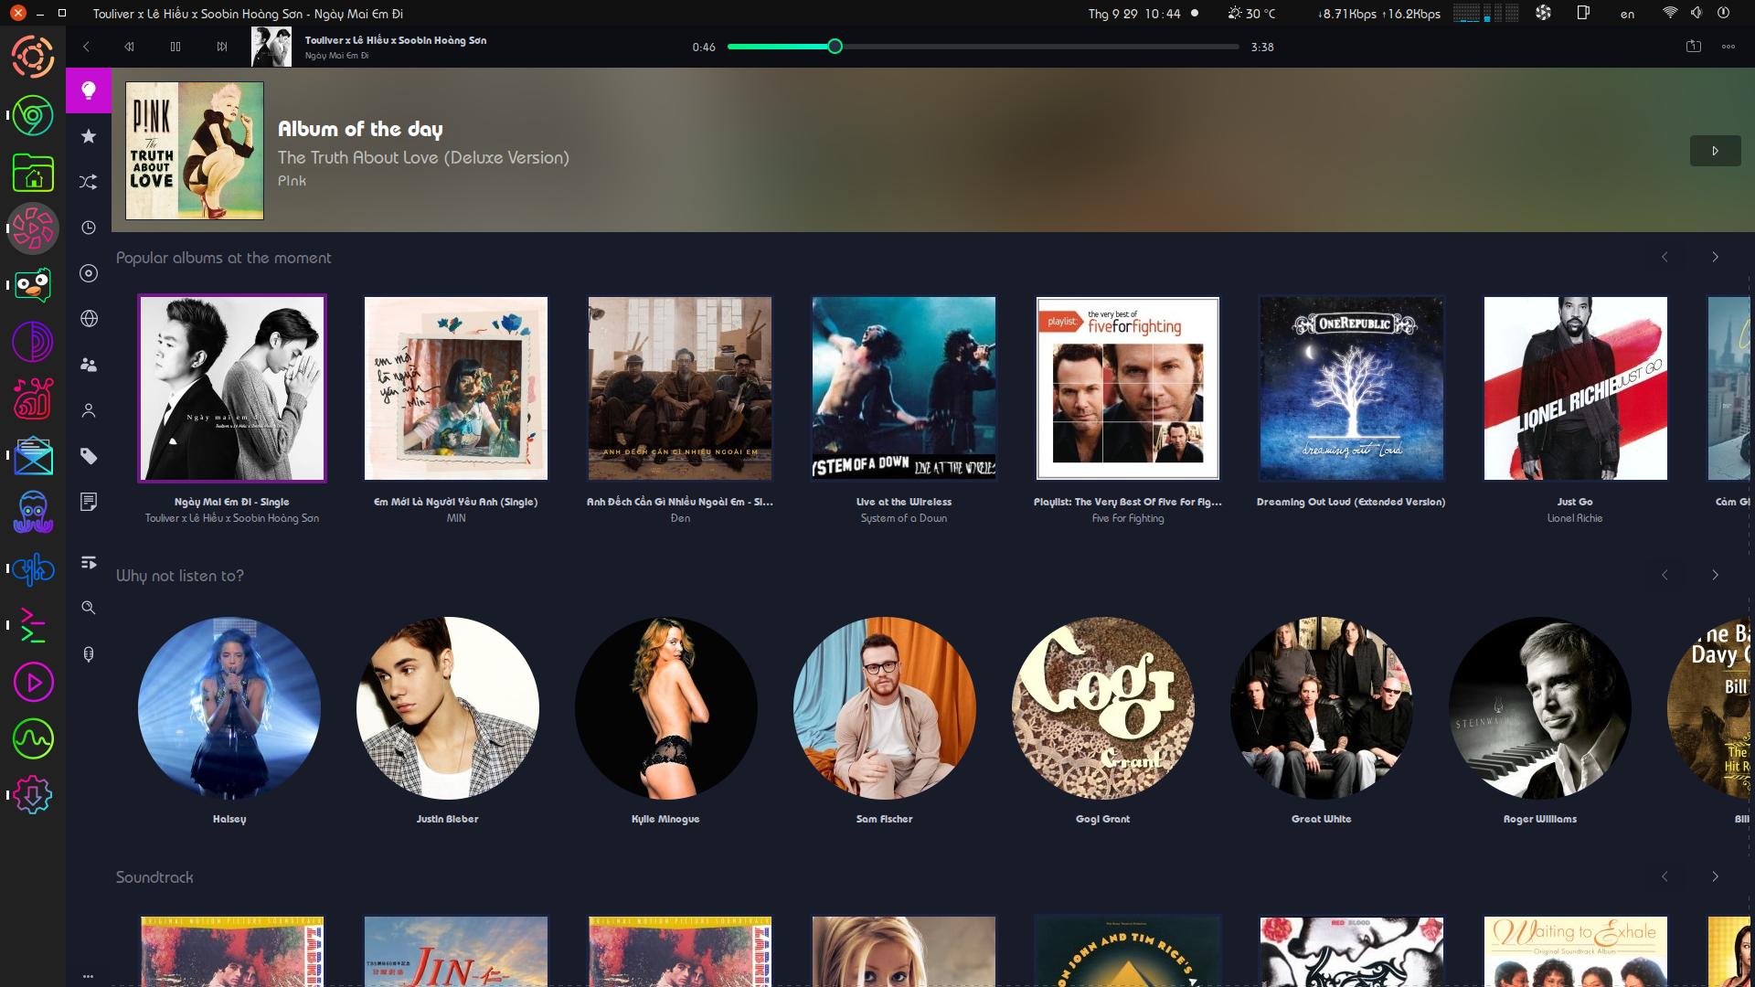Viewport: 1755px width, 987px height.
Task: Show more Popular albums with right arrow
Action: (x=1715, y=258)
